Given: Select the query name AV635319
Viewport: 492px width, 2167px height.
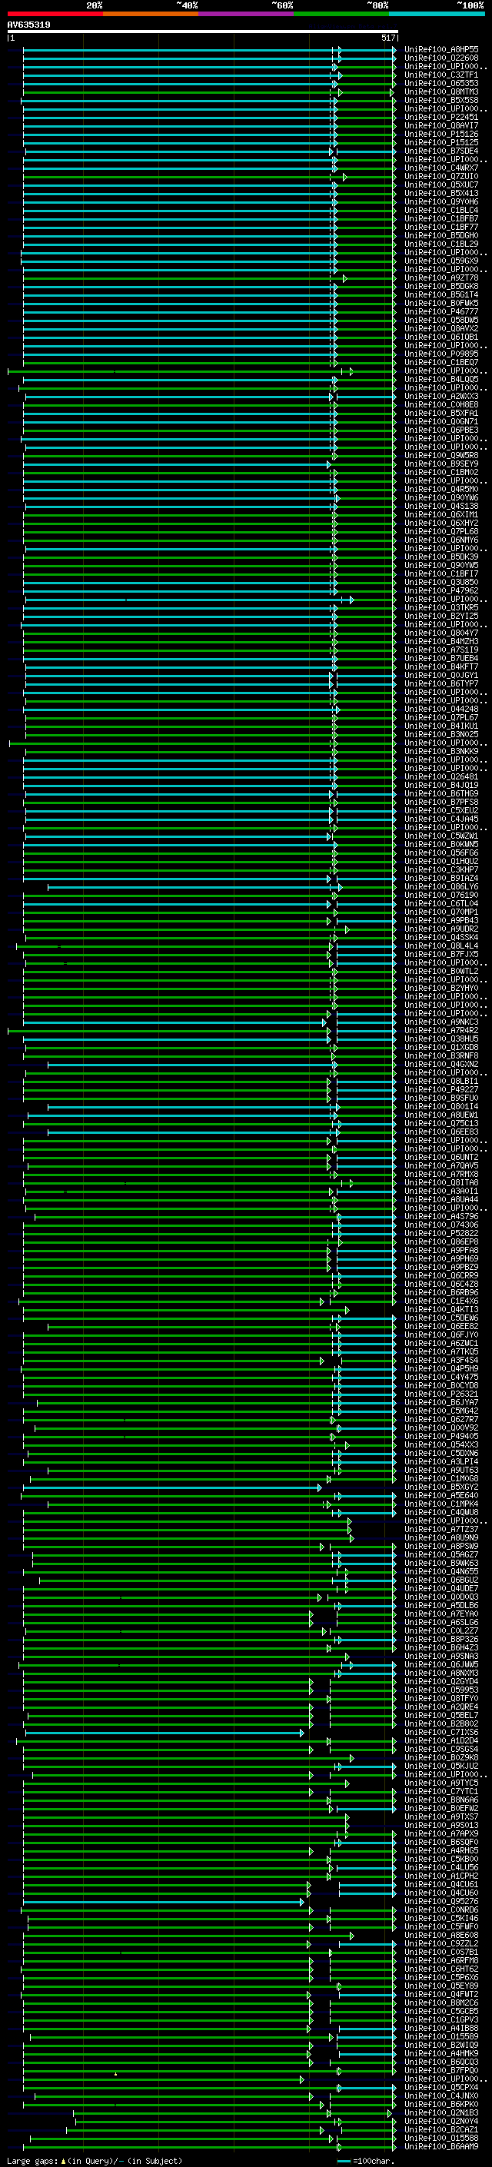Looking at the screenshot, I should [28, 25].
